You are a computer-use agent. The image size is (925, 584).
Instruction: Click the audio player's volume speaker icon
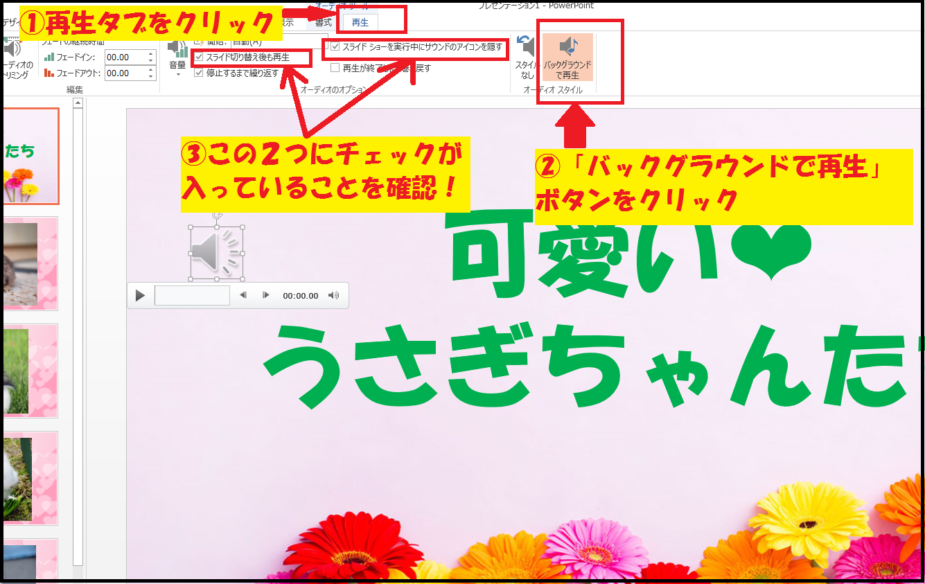coord(333,296)
